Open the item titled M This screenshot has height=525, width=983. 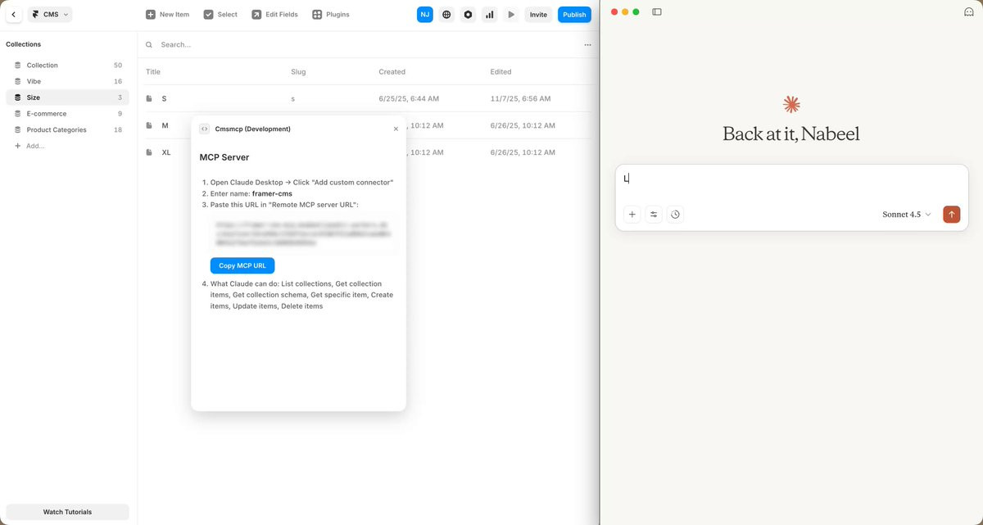point(165,125)
